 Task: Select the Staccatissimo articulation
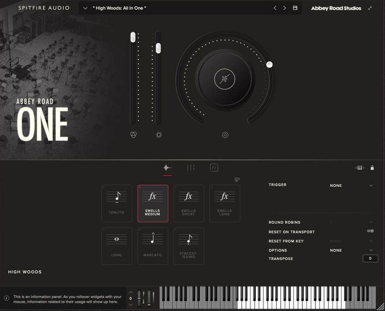[x=189, y=246]
